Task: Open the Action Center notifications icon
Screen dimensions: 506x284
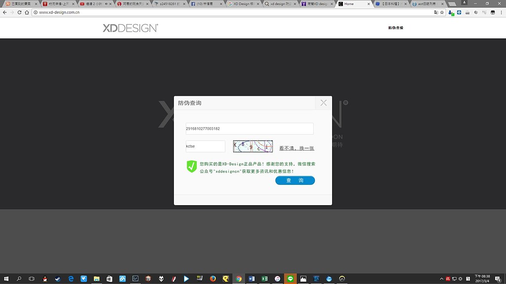Action: (498, 279)
